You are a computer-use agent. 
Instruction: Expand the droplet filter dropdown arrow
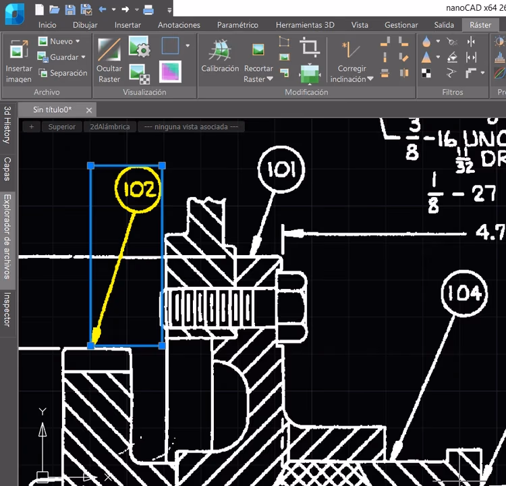click(439, 41)
